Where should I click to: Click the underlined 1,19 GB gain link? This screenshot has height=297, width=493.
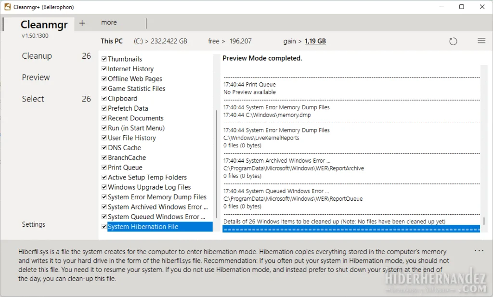(315, 41)
